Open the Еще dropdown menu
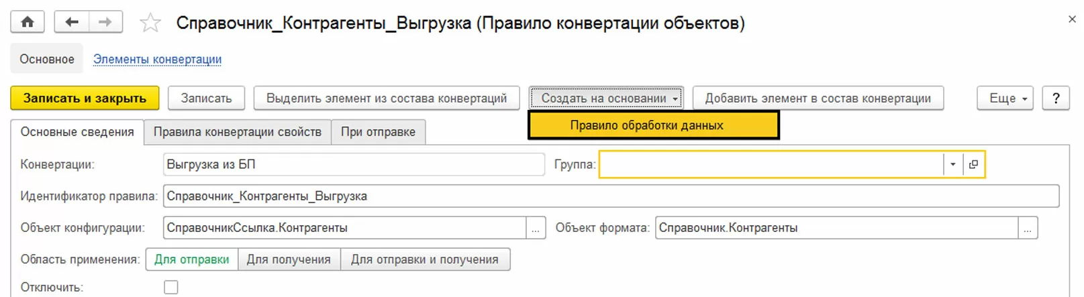The width and height of the screenshot is (1084, 297). point(1005,99)
